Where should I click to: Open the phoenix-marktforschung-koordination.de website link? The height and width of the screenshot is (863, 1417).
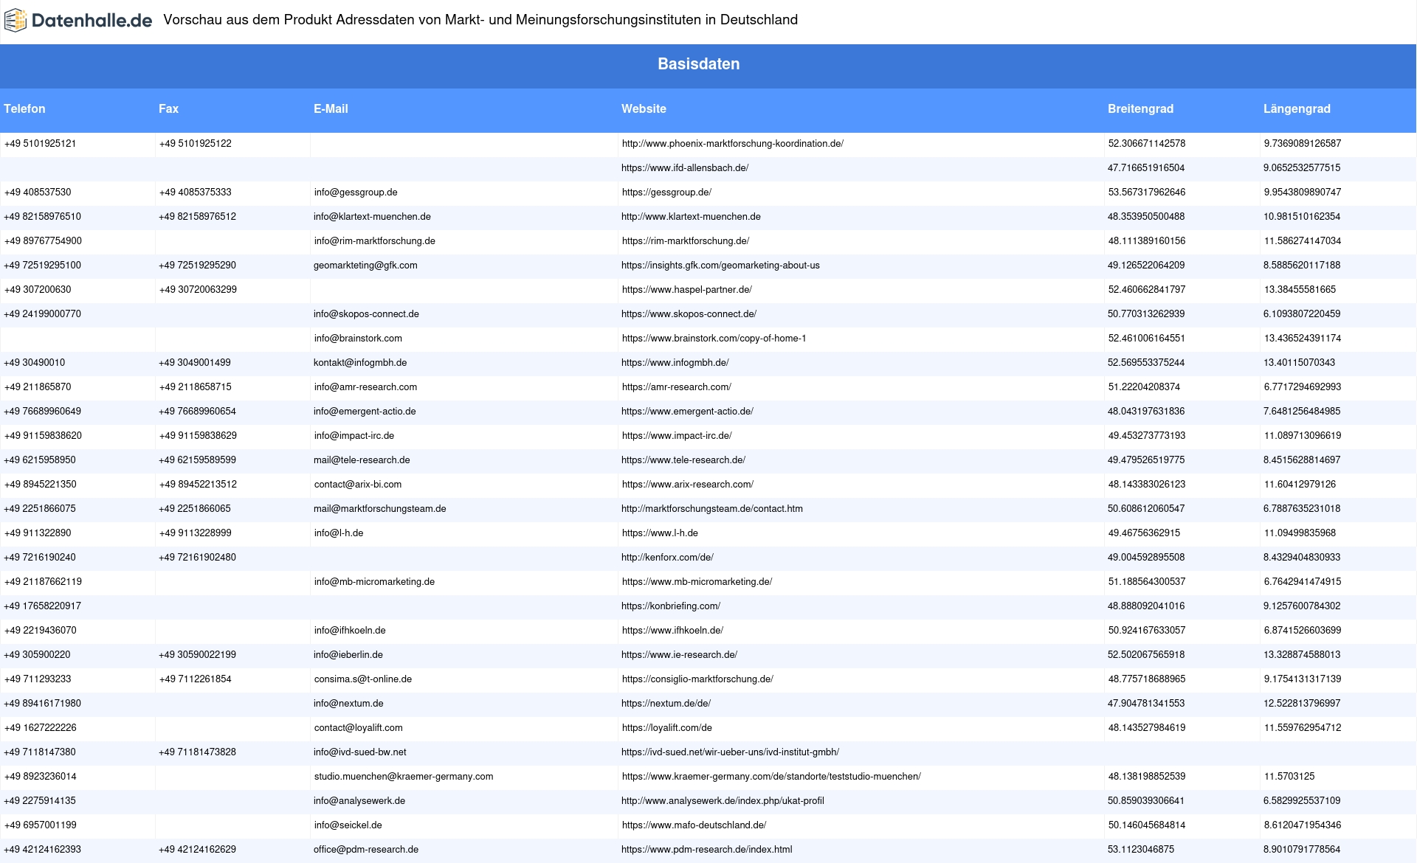[x=732, y=144]
